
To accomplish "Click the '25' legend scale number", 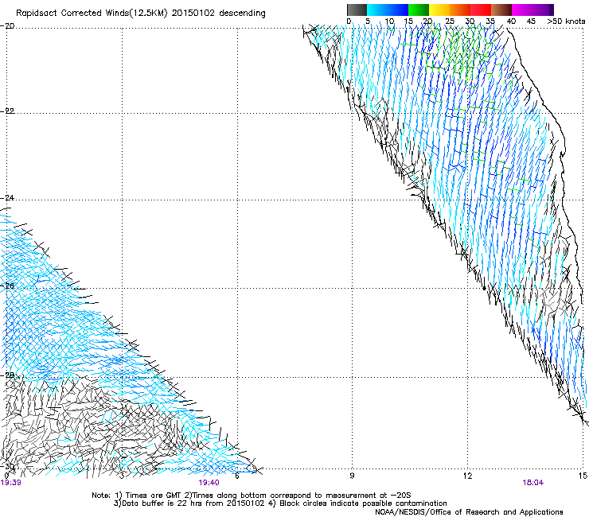I will pos(450,21).
